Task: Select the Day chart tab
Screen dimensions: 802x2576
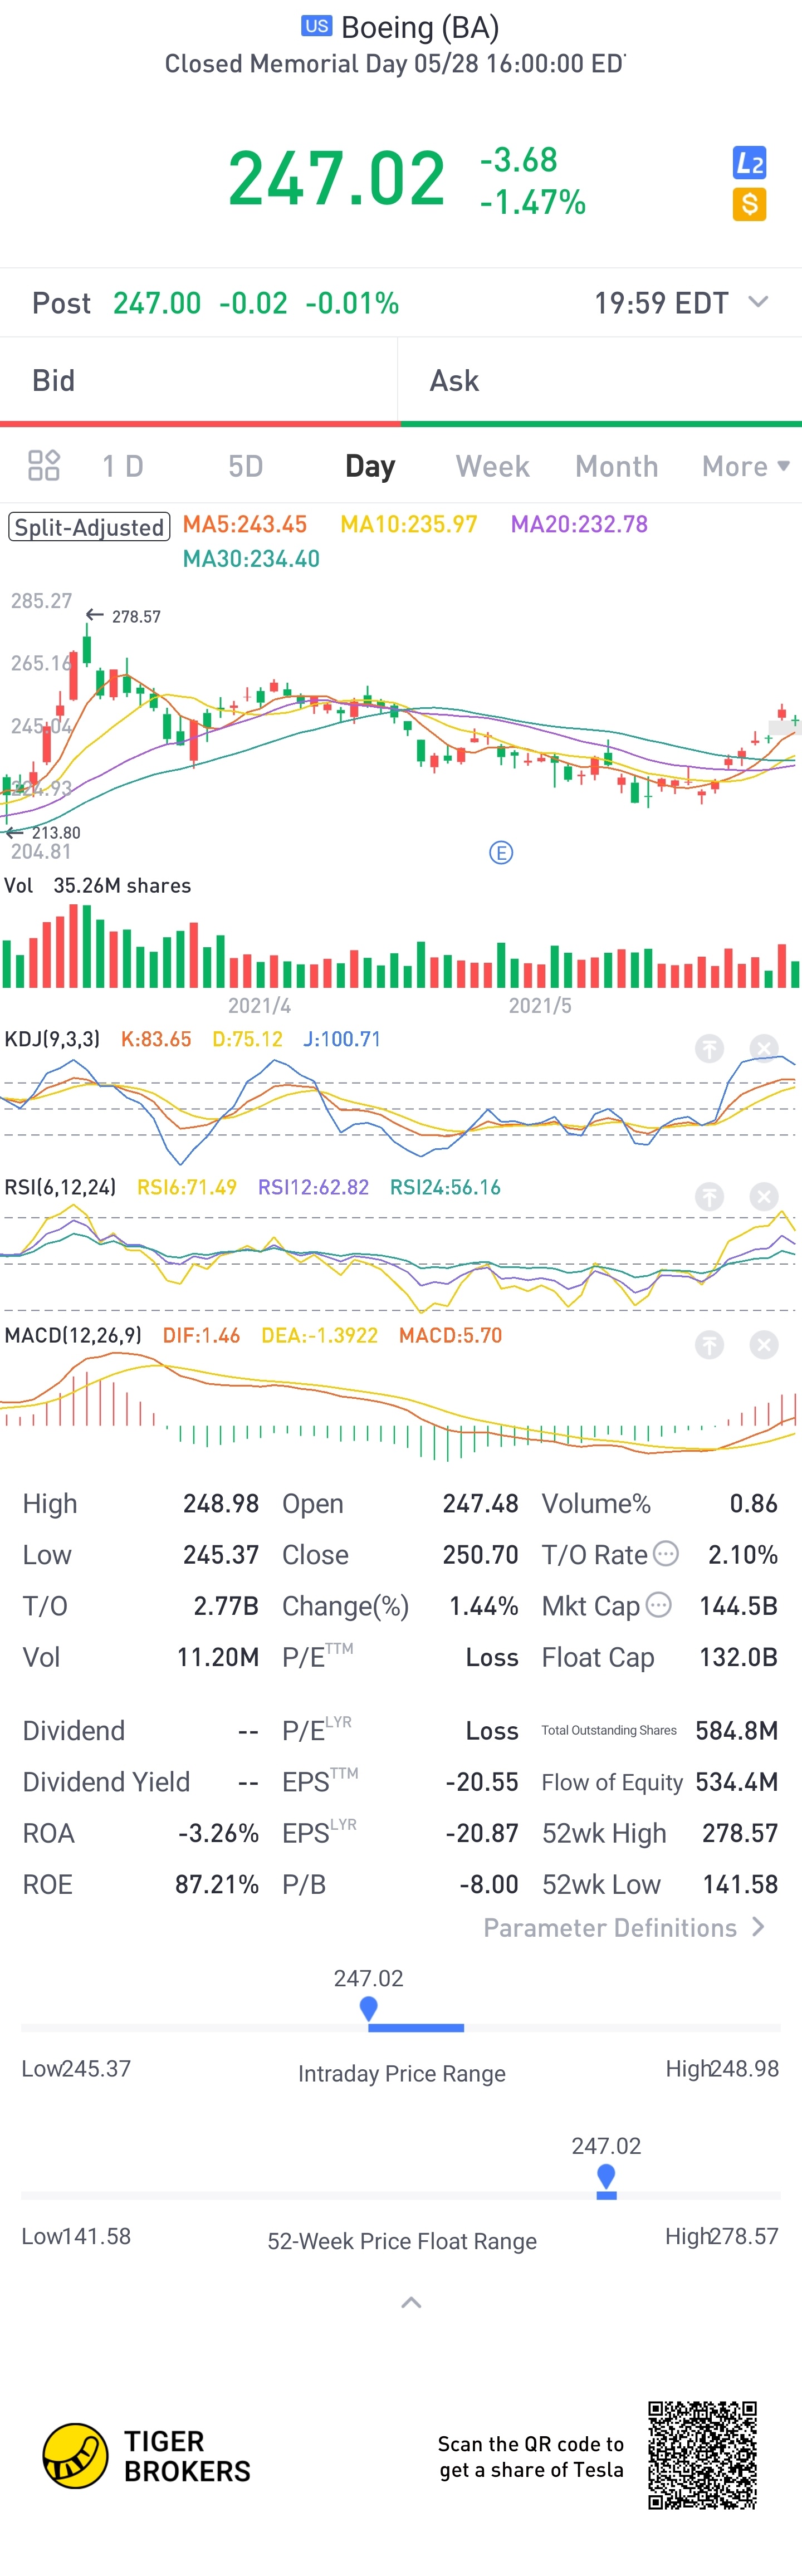Action: 370,466
